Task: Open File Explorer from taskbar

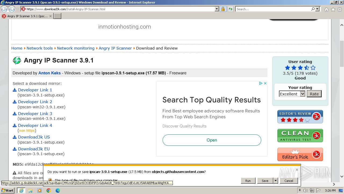Action: click(x=30, y=190)
